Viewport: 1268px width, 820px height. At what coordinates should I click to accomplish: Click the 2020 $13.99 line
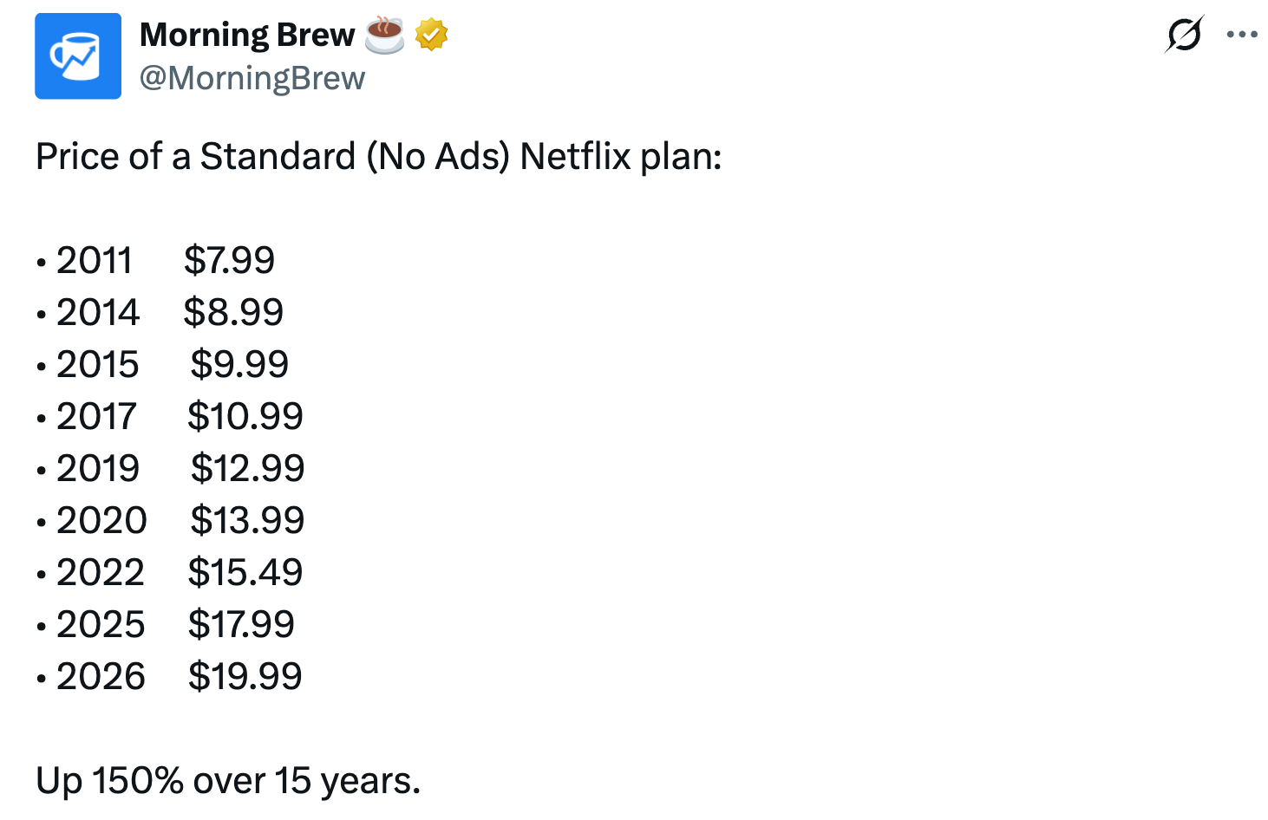[171, 520]
